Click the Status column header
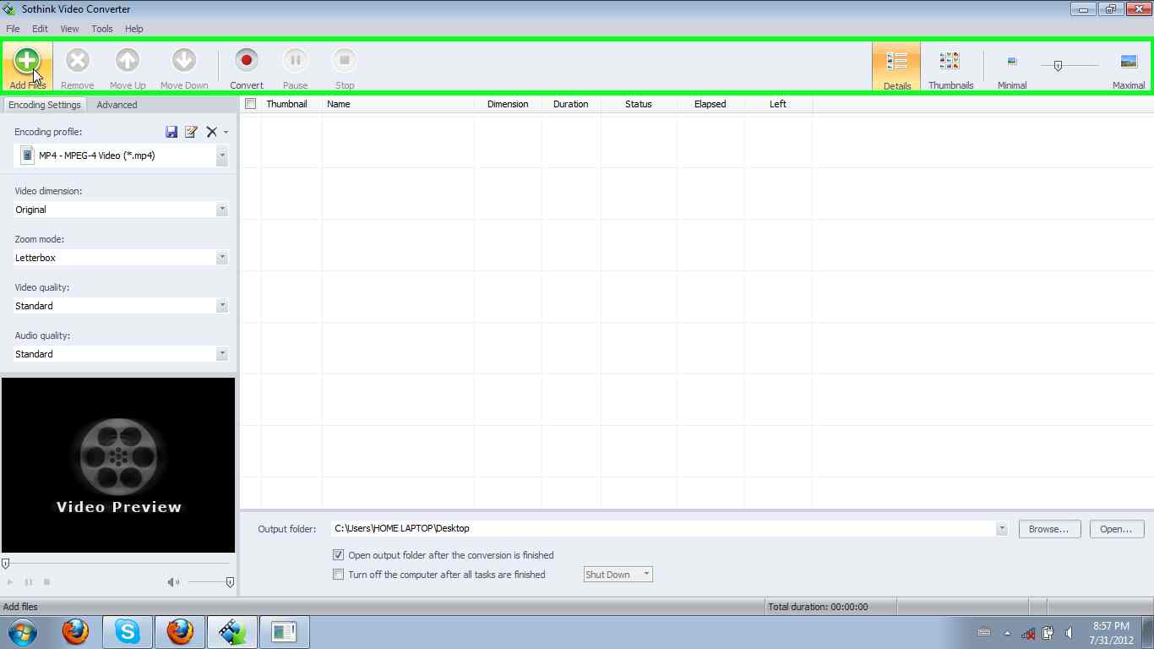The width and height of the screenshot is (1154, 649). click(x=639, y=104)
